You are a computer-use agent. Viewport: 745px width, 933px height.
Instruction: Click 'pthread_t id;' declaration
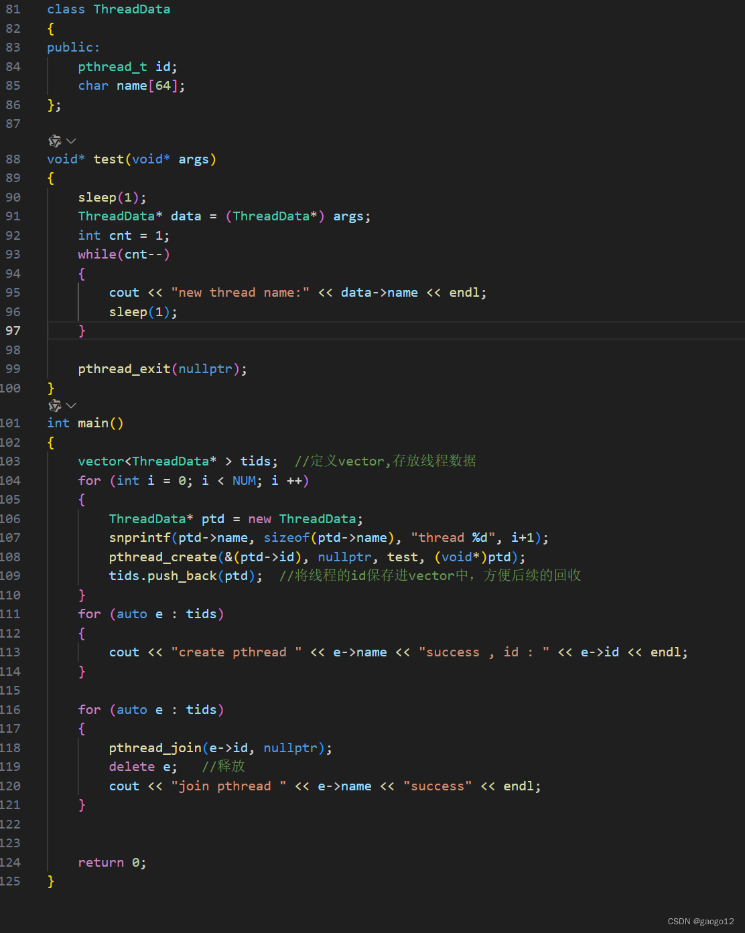pyautogui.click(x=127, y=67)
